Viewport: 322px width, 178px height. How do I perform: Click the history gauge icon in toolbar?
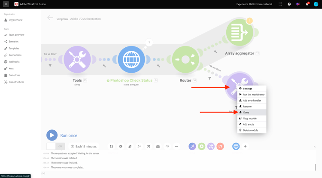(167, 146)
